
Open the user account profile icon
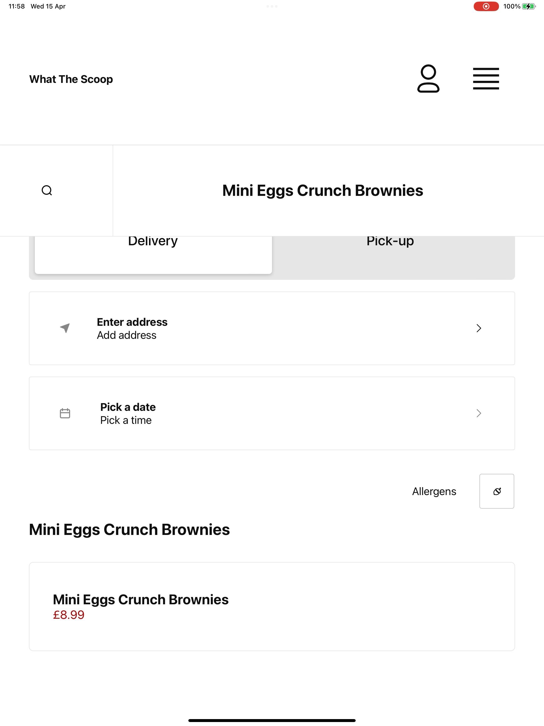pyautogui.click(x=428, y=79)
